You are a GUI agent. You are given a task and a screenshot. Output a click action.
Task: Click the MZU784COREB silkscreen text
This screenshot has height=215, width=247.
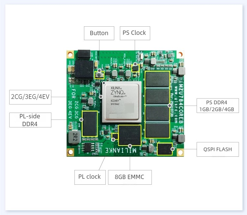(181, 104)
